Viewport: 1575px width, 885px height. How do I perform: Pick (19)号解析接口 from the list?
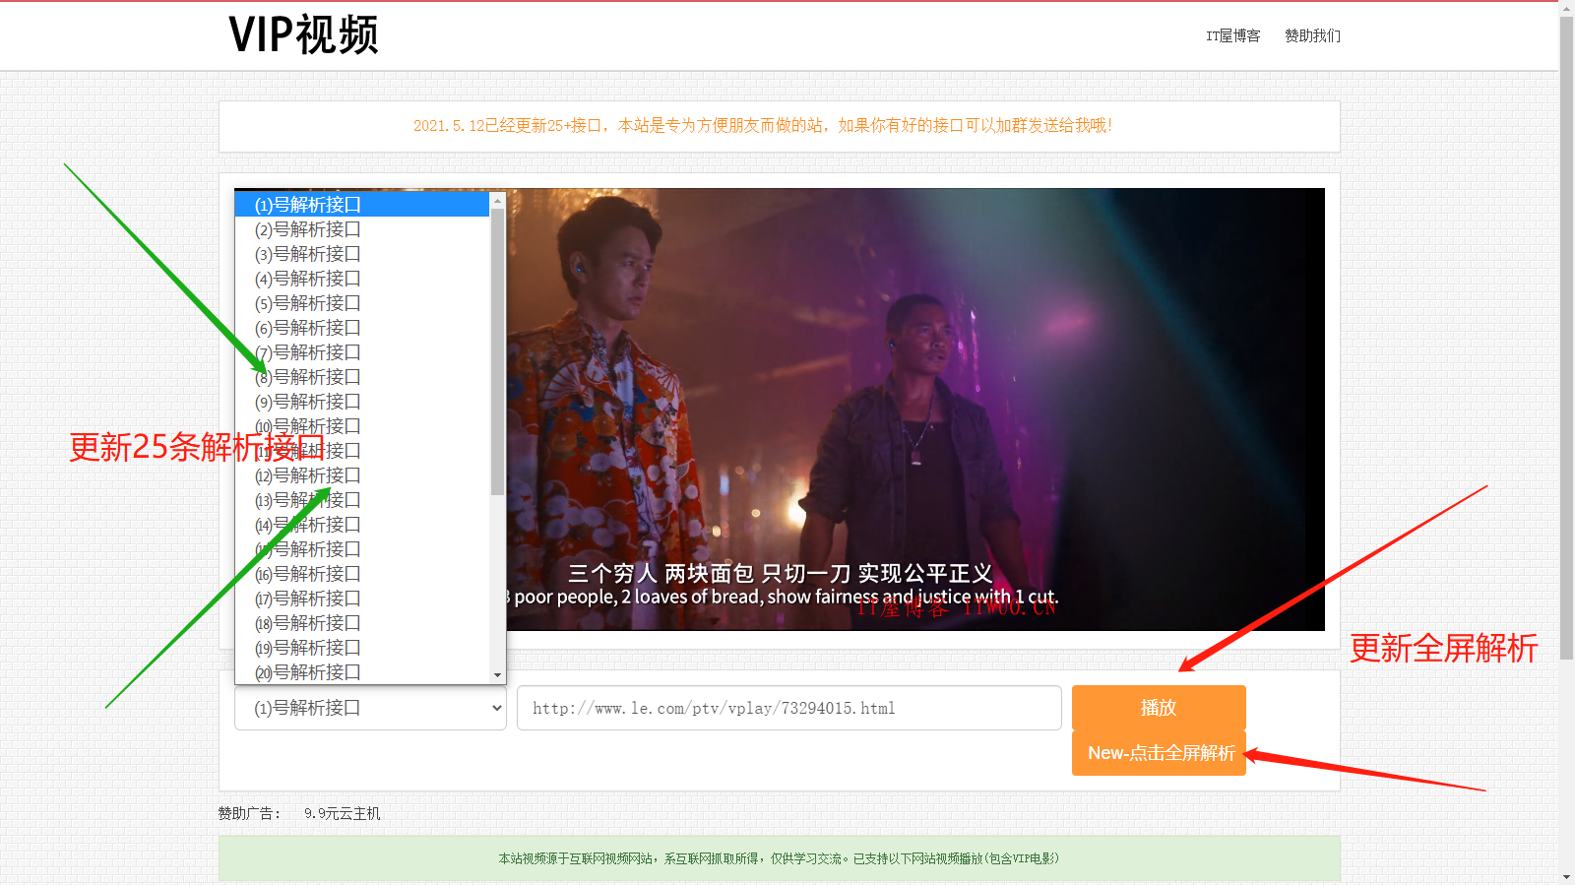(362, 648)
